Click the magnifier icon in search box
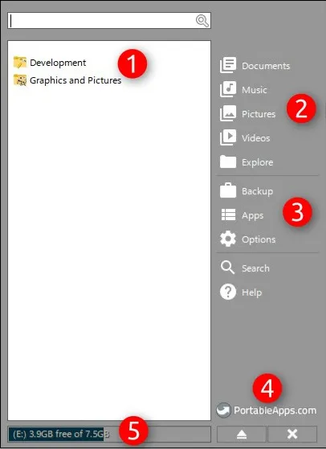Image resolution: width=326 pixels, height=449 pixels. (202, 21)
